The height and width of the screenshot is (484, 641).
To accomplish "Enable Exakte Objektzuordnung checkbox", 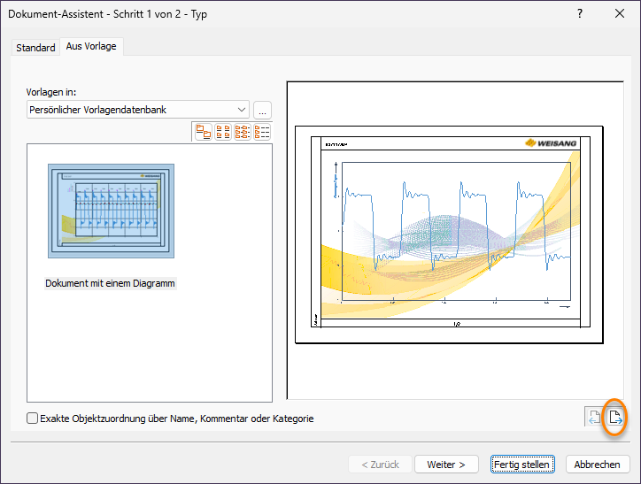I will pos(33,419).
